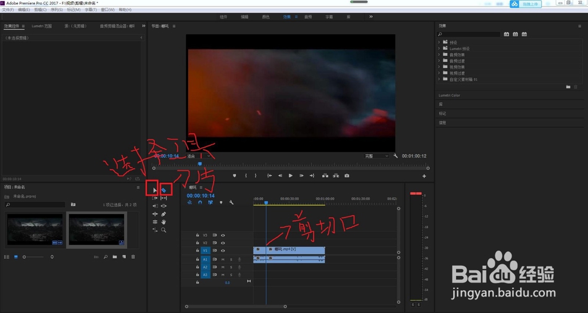The image size is (588, 313).
Task: Click New Item icon in Project panel
Action: pos(124,257)
